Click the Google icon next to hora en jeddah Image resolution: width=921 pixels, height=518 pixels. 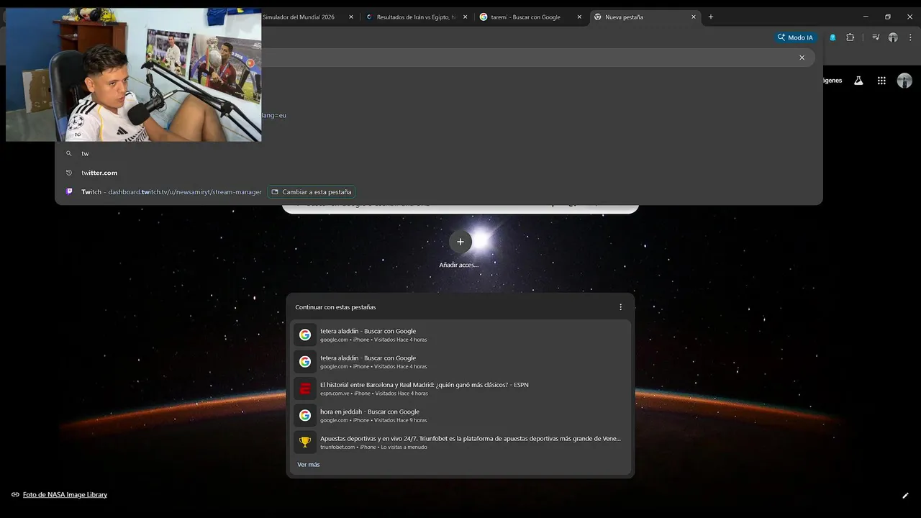click(305, 415)
